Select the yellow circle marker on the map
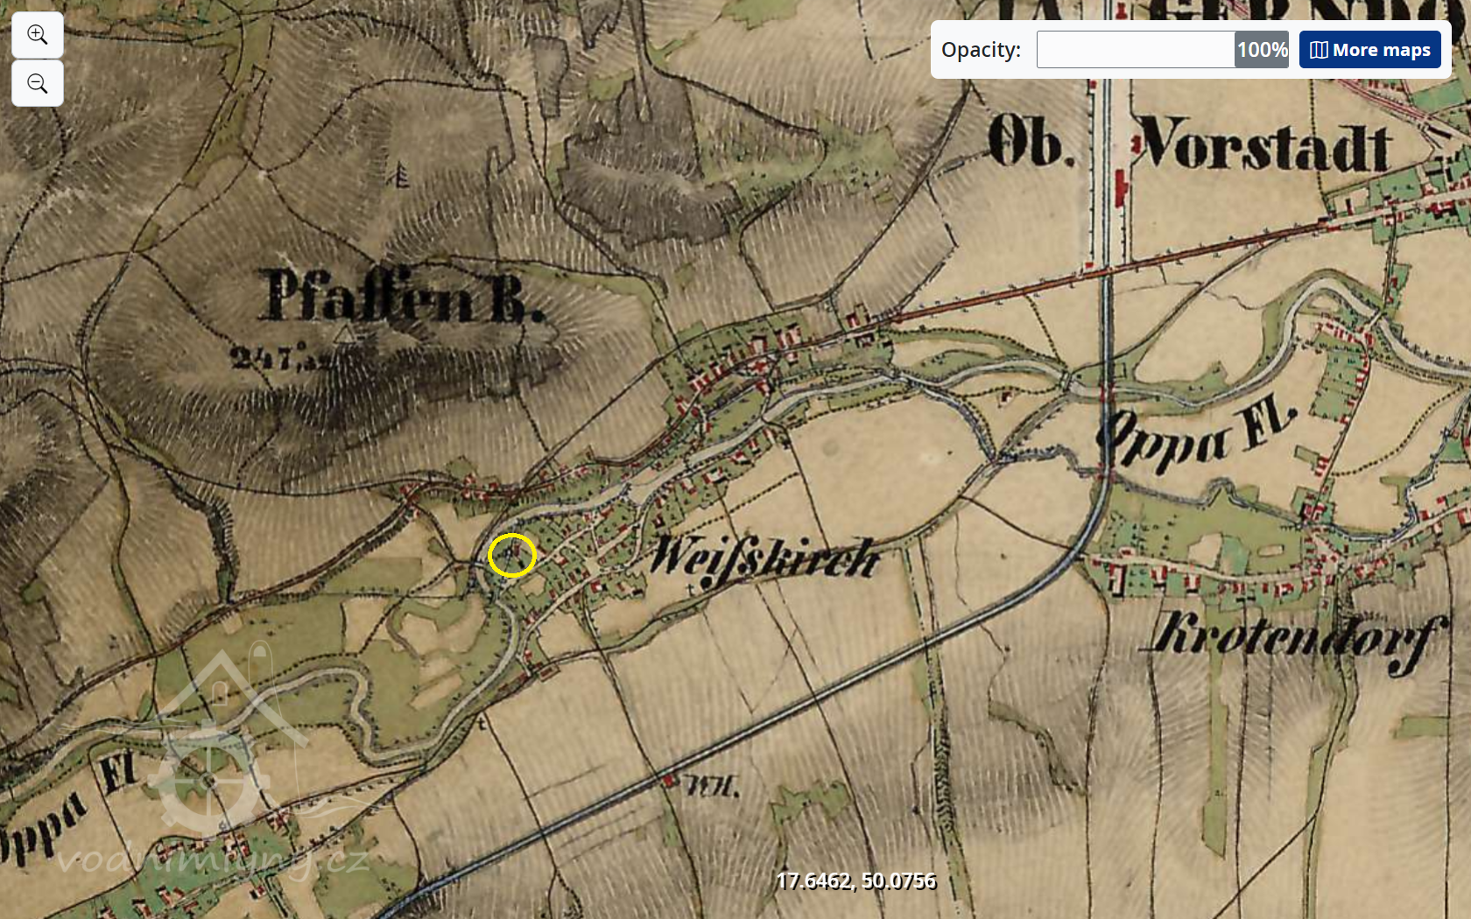 point(512,555)
